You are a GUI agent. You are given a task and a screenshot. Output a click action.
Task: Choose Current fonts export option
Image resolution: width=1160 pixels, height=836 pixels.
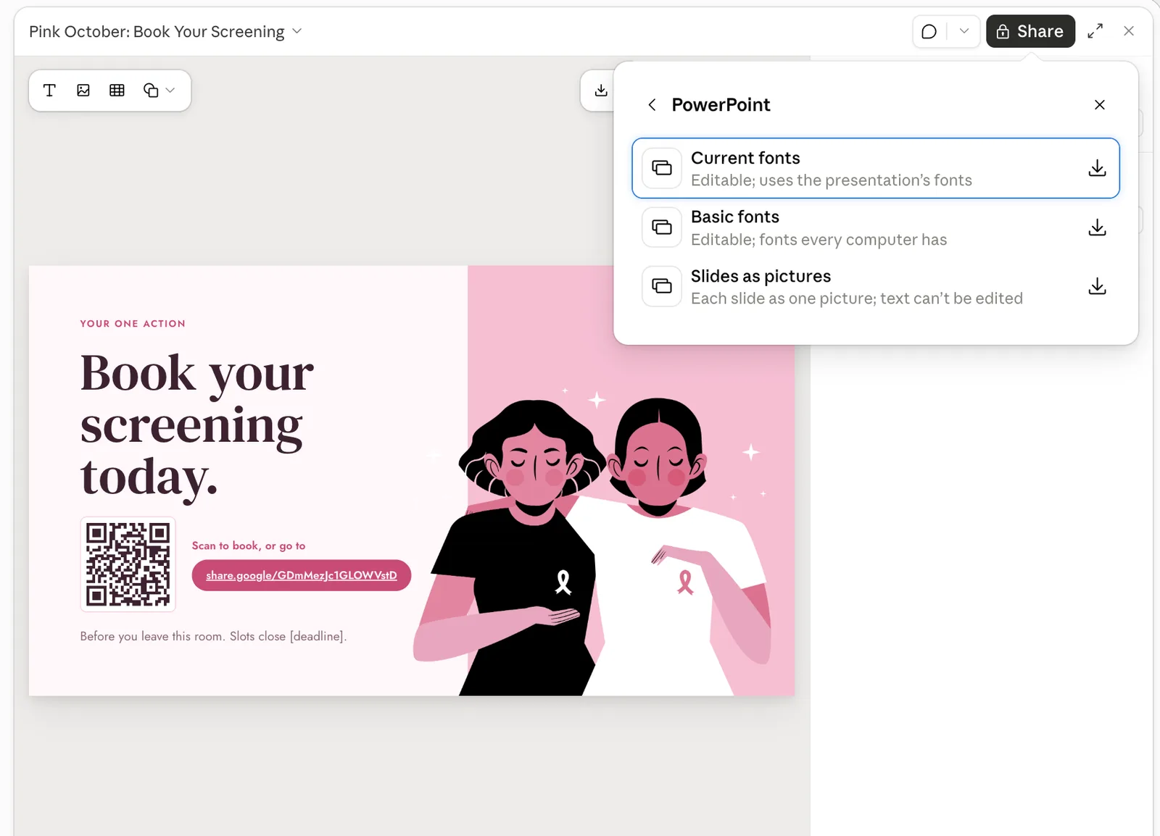click(x=876, y=168)
